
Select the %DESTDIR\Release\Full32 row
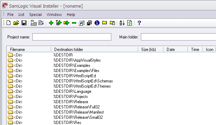(111, 107)
